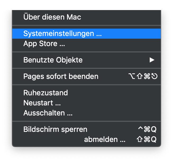Screen dimensions: 173x161
Task: Put the Mac to sleep with Ruhezustand
Action: click(x=45, y=93)
